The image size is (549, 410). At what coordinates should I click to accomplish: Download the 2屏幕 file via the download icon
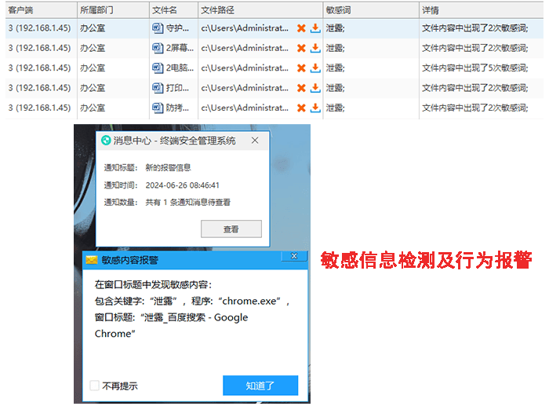pyautogui.click(x=315, y=48)
